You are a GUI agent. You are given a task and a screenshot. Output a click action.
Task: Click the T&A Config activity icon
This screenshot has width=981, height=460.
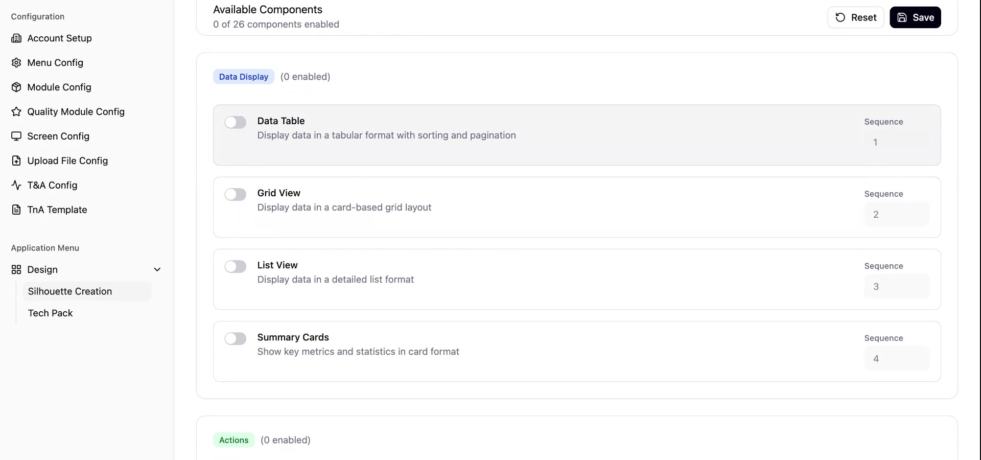coord(17,185)
